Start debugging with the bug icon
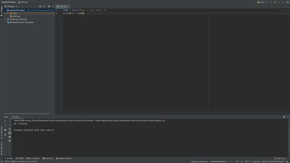This screenshot has height=163, width=290. [x=275, y=2]
